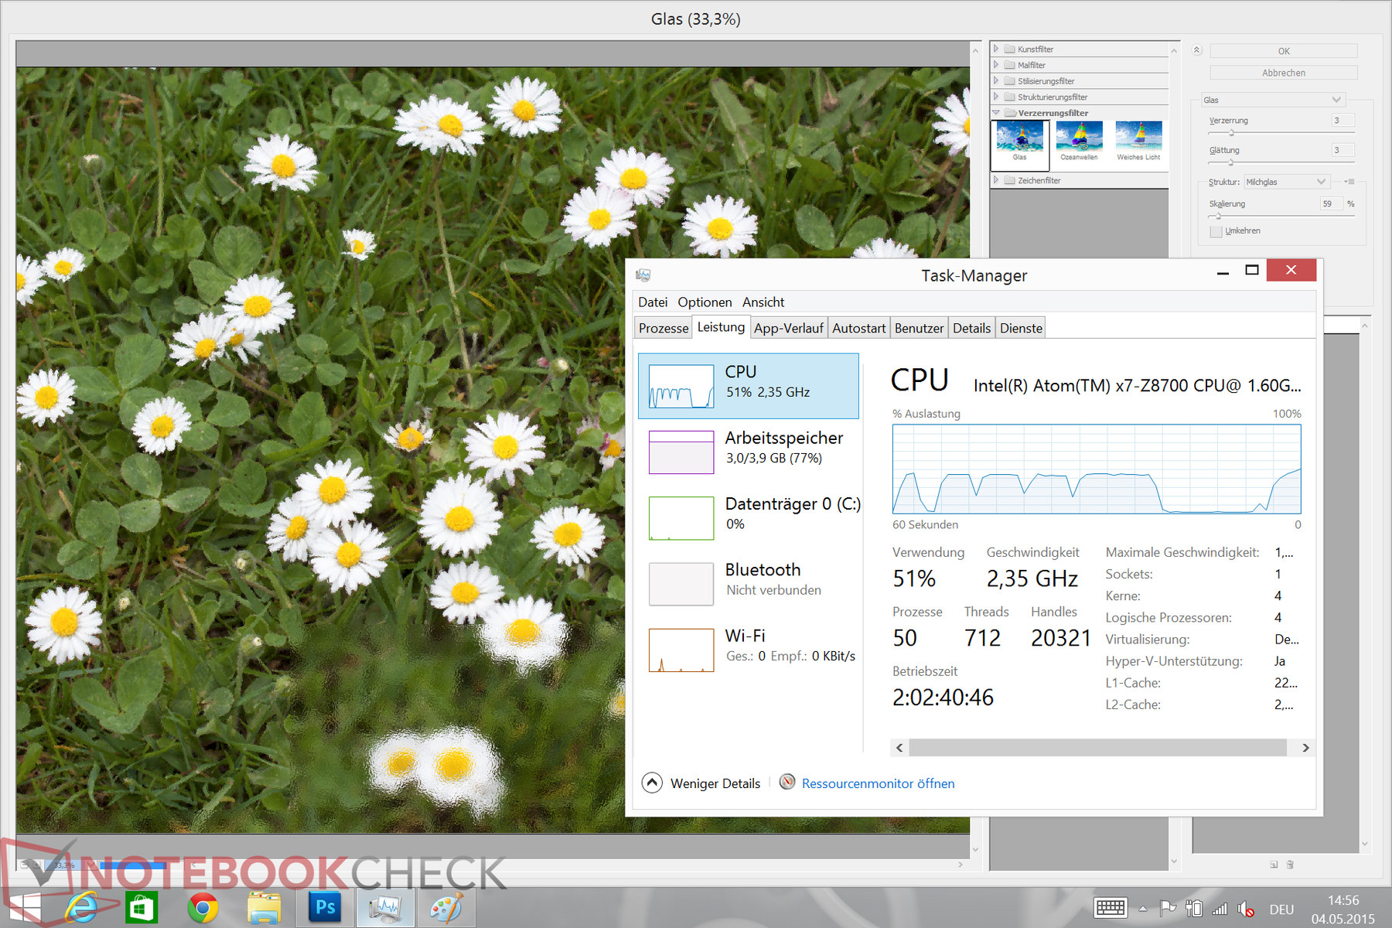Click Abbrechen in the filter dialog
The image size is (1392, 928).
(1283, 73)
